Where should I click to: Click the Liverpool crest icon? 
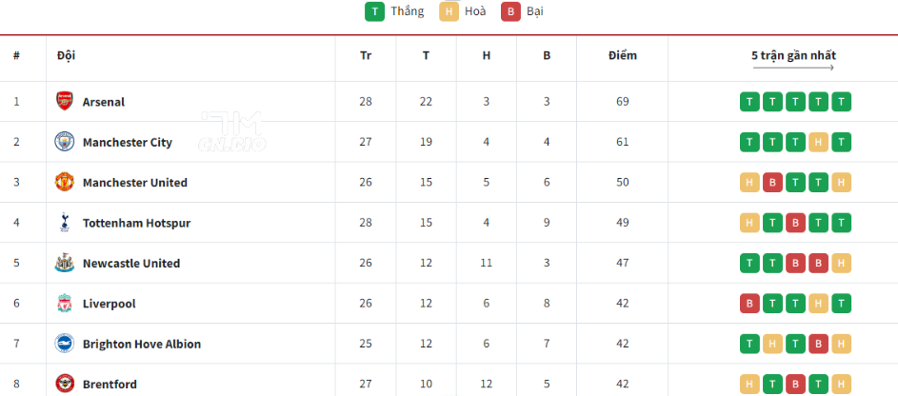[x=64, y=304]
